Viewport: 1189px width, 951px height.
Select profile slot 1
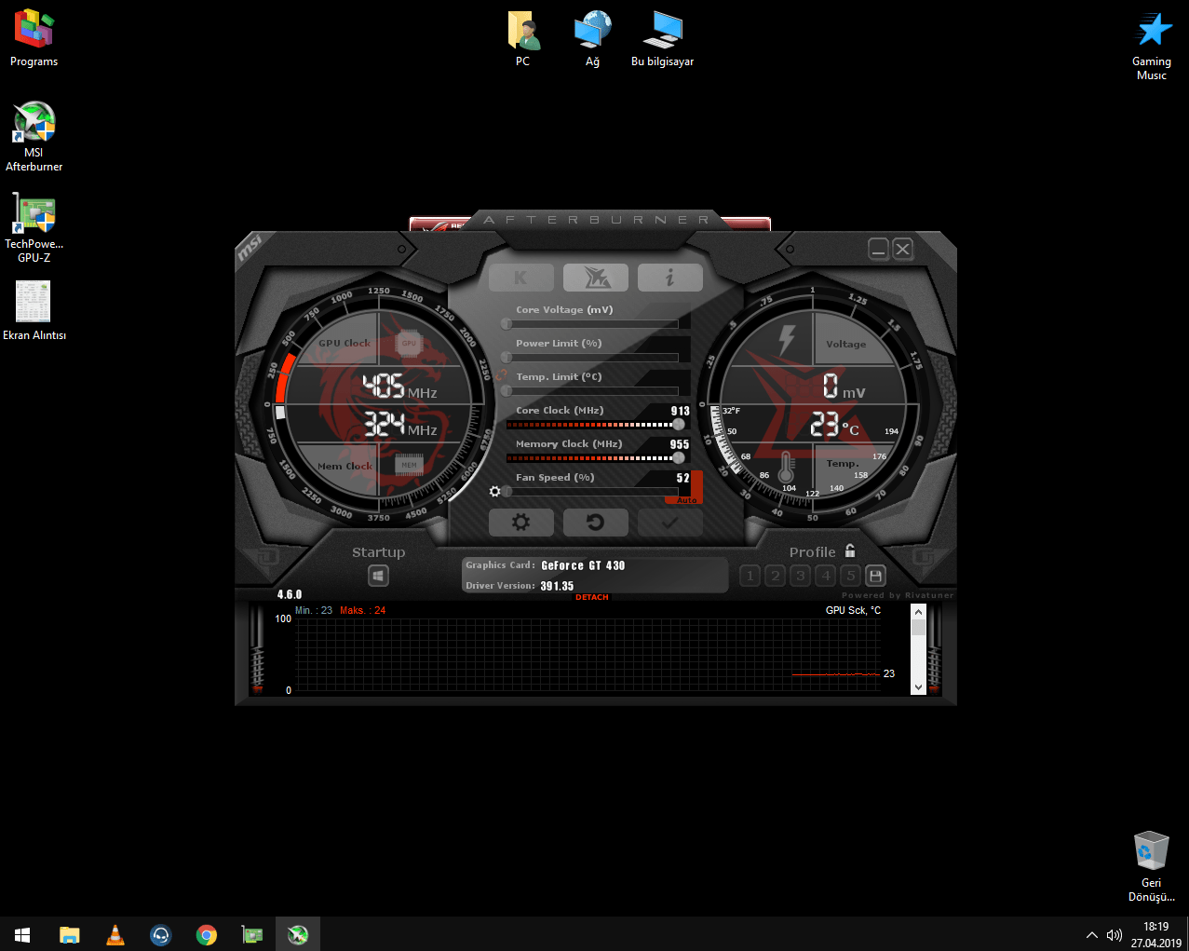tap(750, 576)
